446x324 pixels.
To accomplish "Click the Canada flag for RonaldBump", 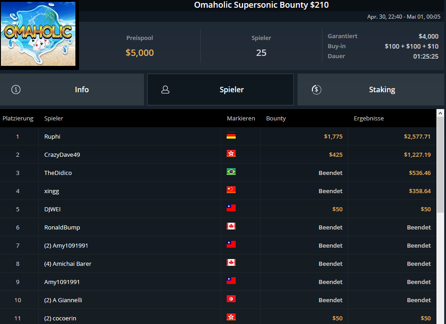I will 231,227.
